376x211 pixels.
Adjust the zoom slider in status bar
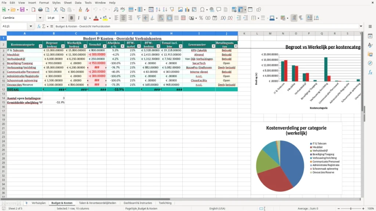(351, 208)
